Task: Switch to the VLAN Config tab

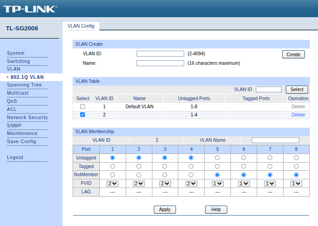Action: pyautogui.click(x=81, y=26)
